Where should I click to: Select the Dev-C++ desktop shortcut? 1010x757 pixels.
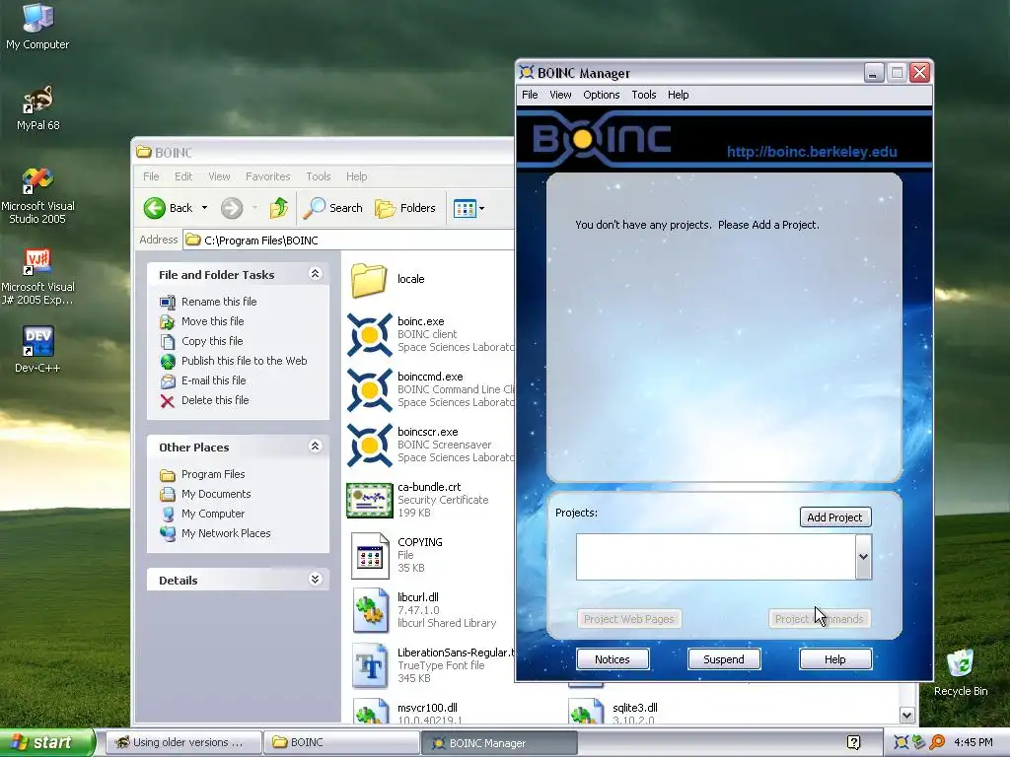(x=37, y=350)
